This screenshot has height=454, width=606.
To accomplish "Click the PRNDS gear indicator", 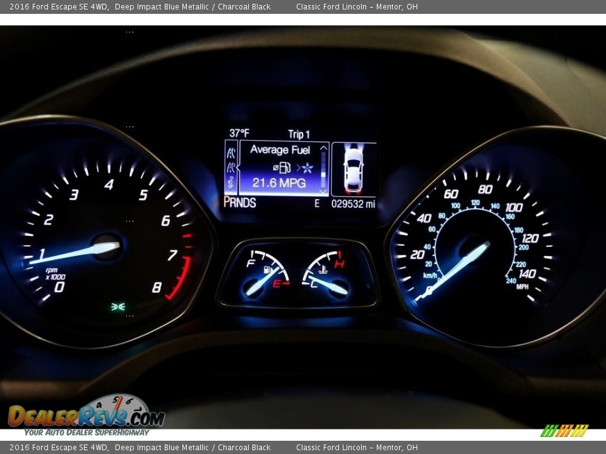I will 240,203.
